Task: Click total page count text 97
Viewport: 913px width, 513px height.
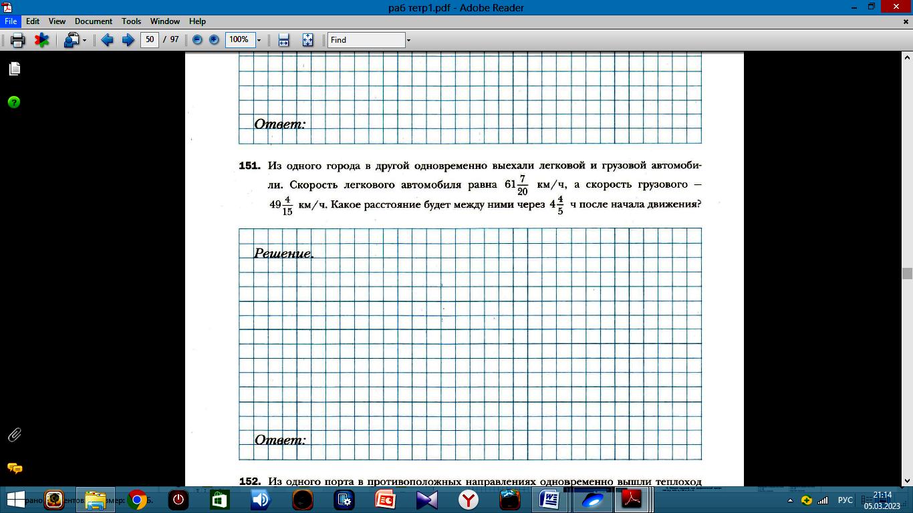Action: (174, 40)
